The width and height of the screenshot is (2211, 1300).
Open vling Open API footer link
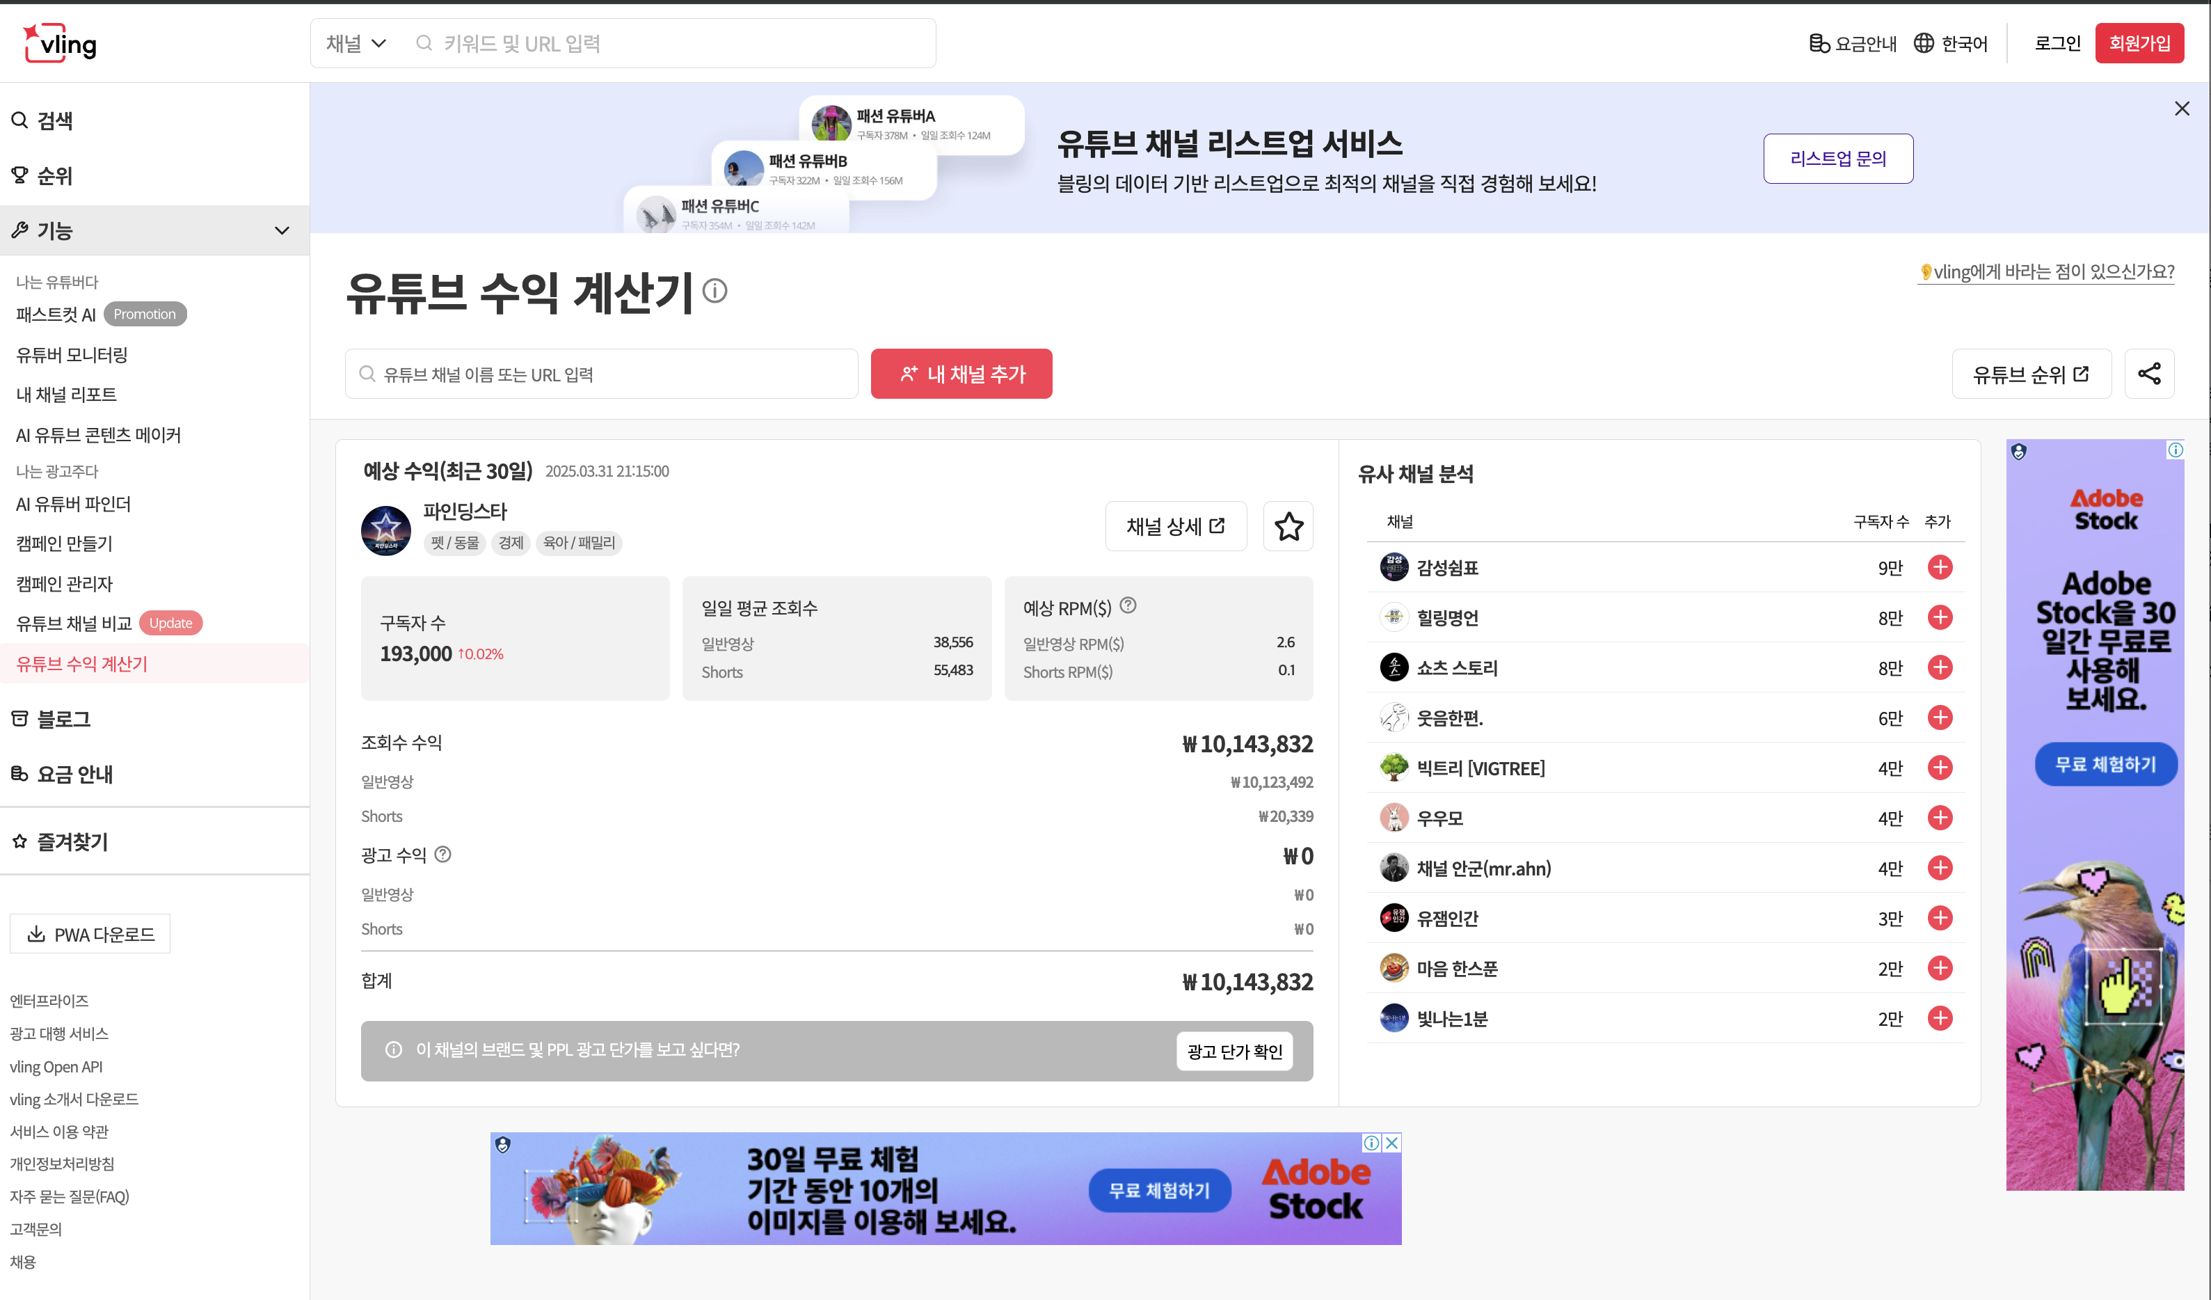point(56,1066)
